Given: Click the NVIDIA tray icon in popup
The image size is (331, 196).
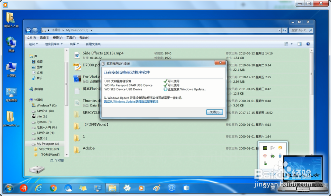Looking at the screenshot, I should tap(265, 148).
